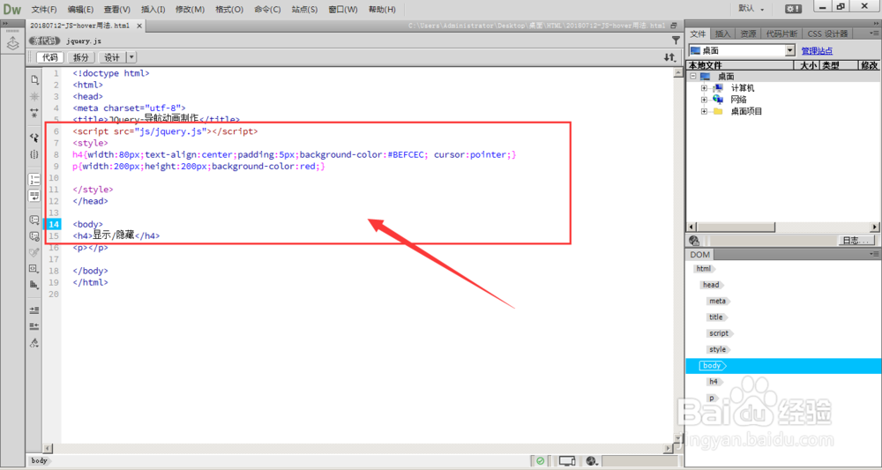Switch to the 代码片断 panel tab
Screen dimensions: 882x470
(x=781, y=34)
